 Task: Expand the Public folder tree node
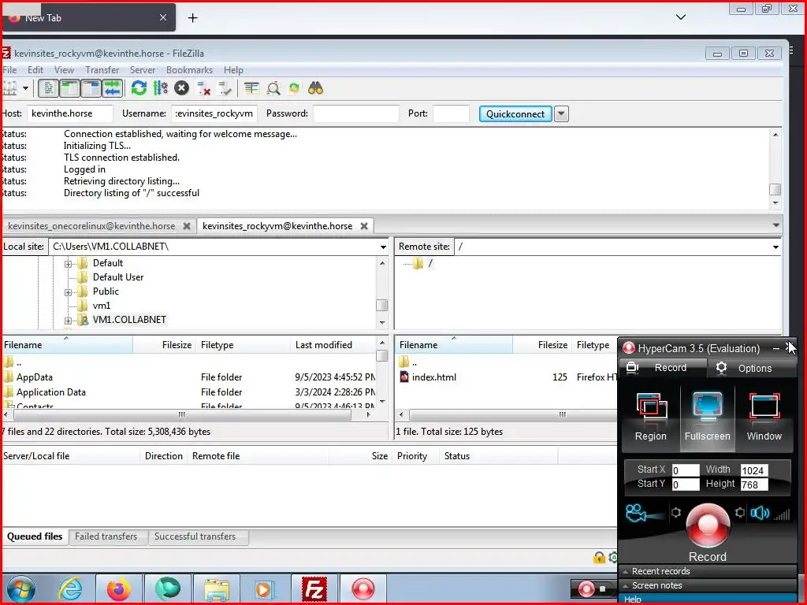click(68, 292)
